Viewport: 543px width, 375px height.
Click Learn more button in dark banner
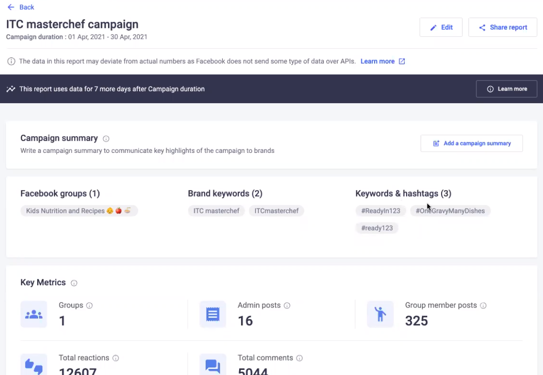(506, 89)
